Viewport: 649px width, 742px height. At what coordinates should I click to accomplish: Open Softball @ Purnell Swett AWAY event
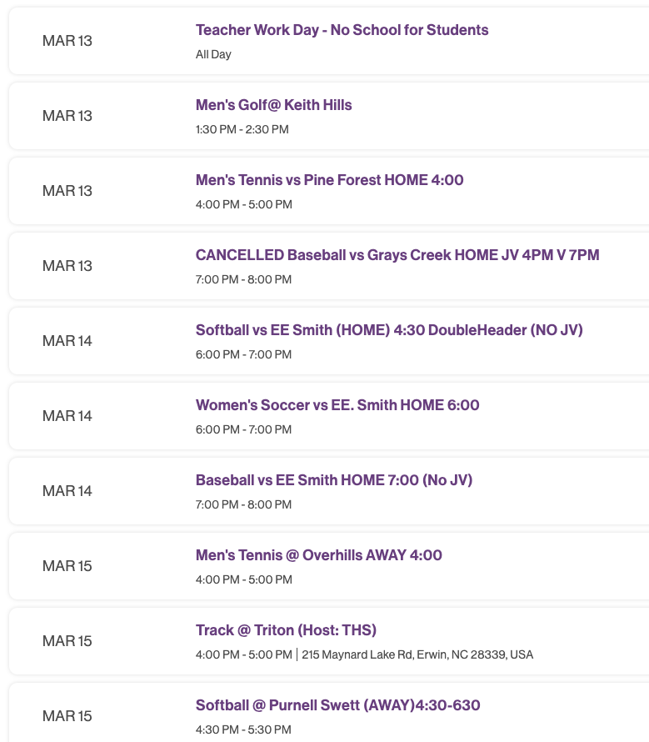pos(338,705)
